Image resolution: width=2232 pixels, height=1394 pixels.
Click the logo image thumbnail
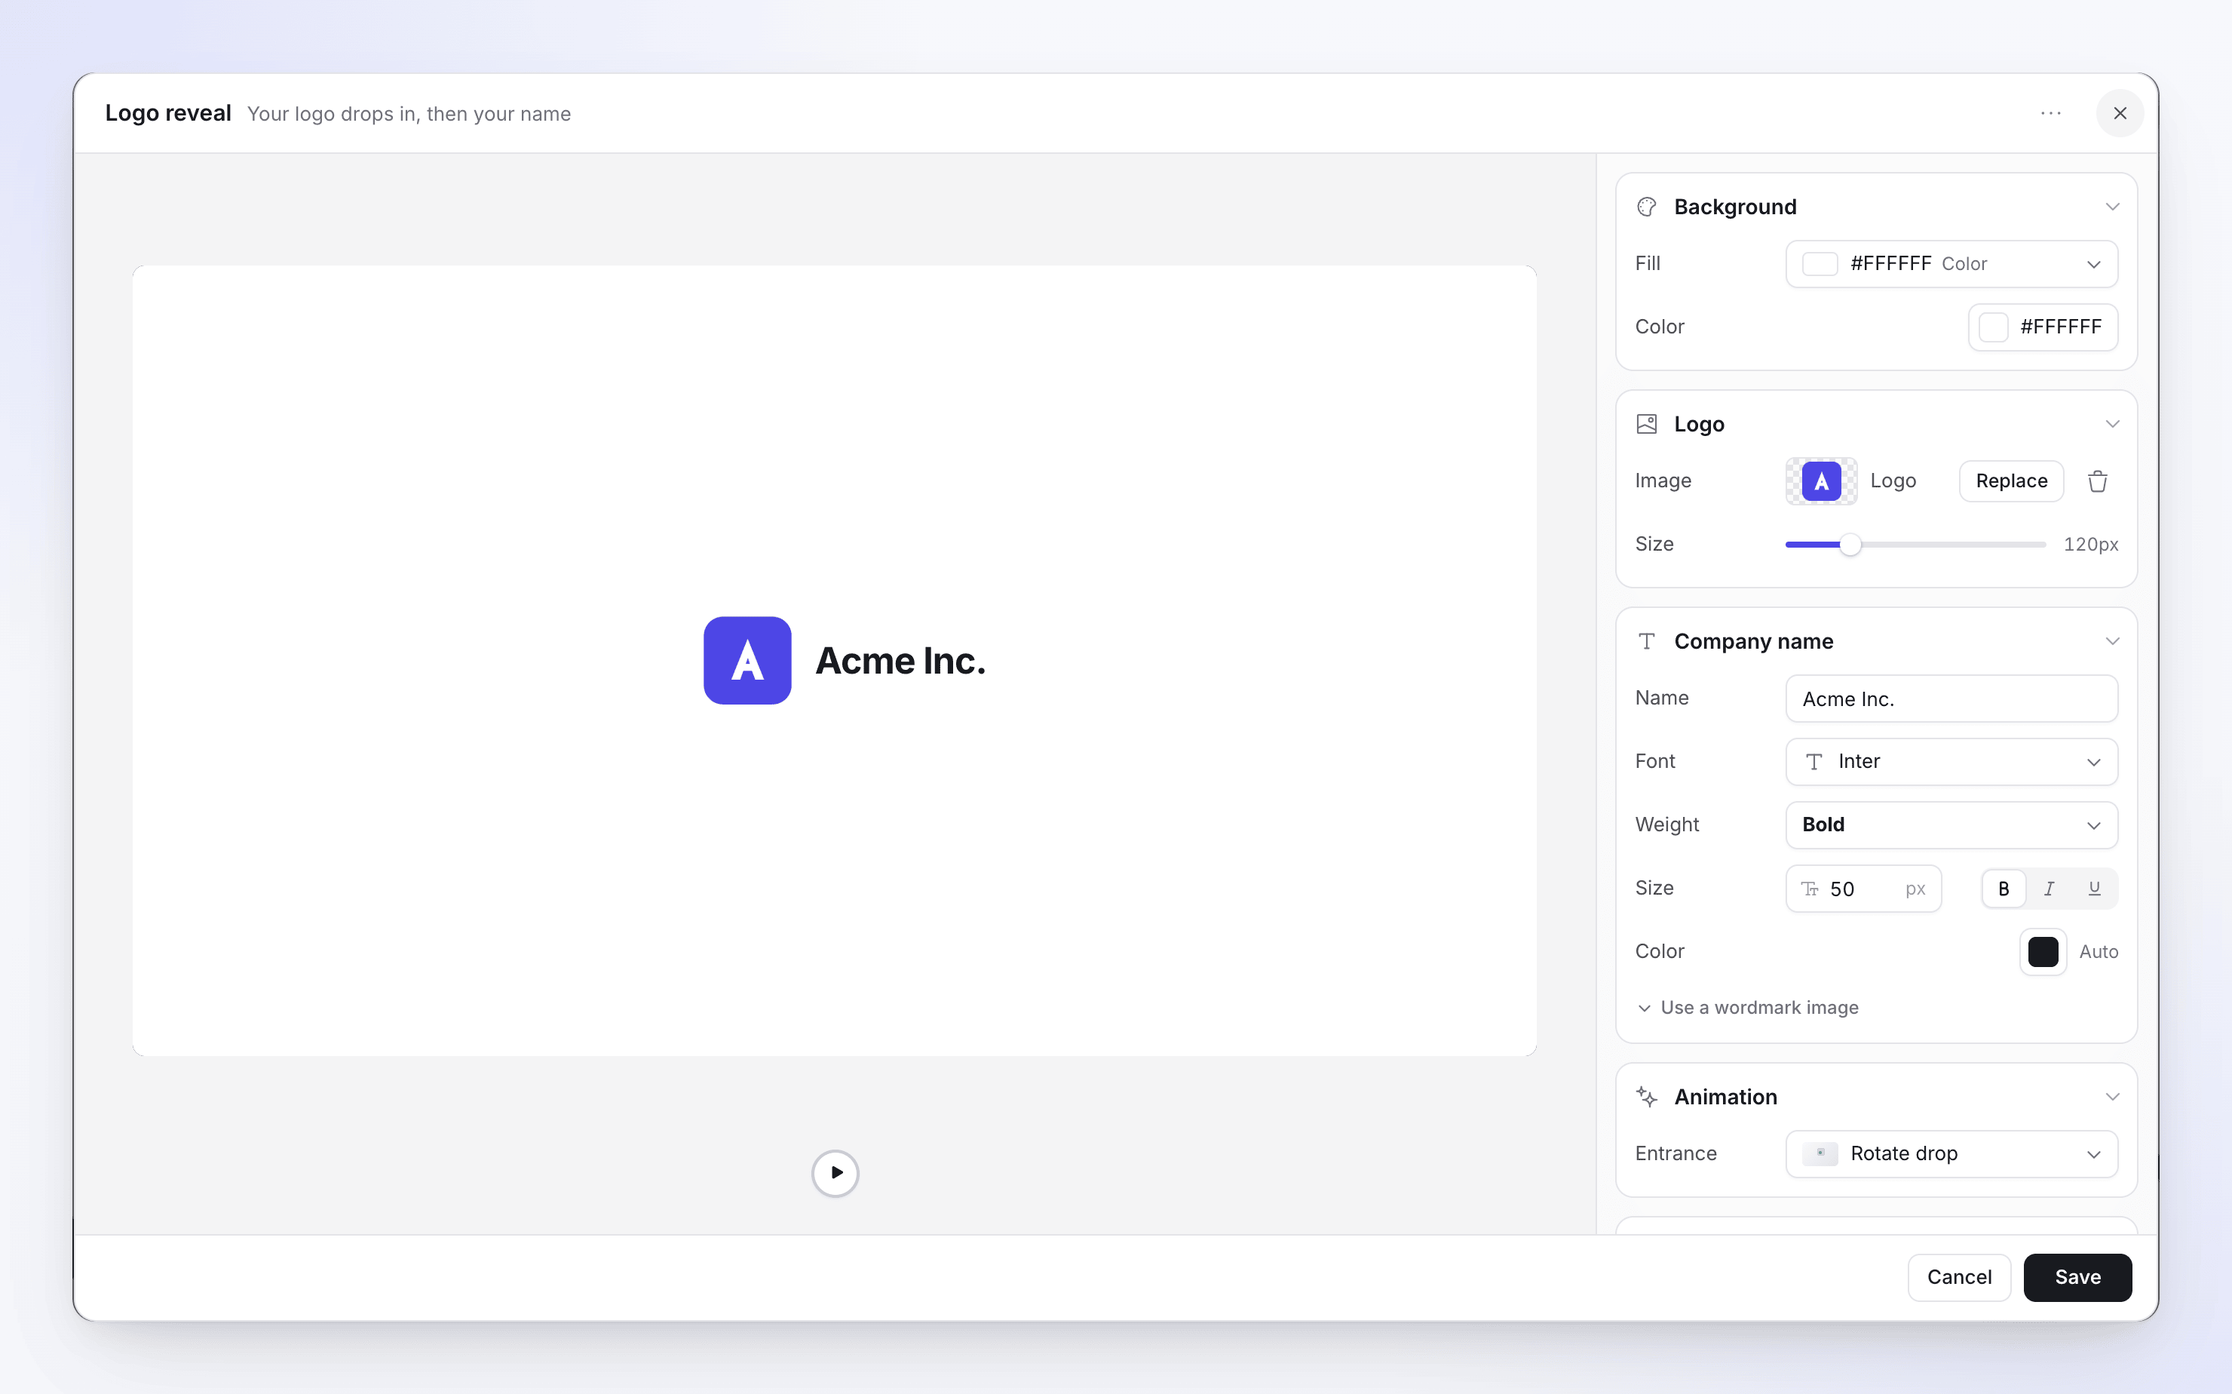pyautogui.click(x=1821, y=481)
